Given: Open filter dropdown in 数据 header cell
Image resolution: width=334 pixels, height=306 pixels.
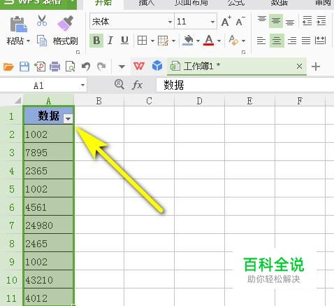Looking at the screenshot, I should (68, 119).
